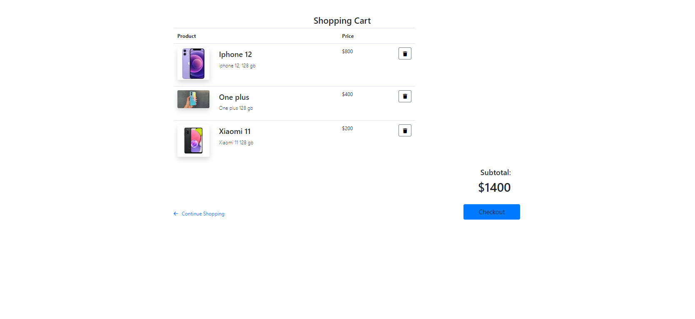Click the left arrow beside Continue Shopping
Image resolution: width=695 pixels, height=319 pixels.
pyautogui.click(x=175, y=213)
